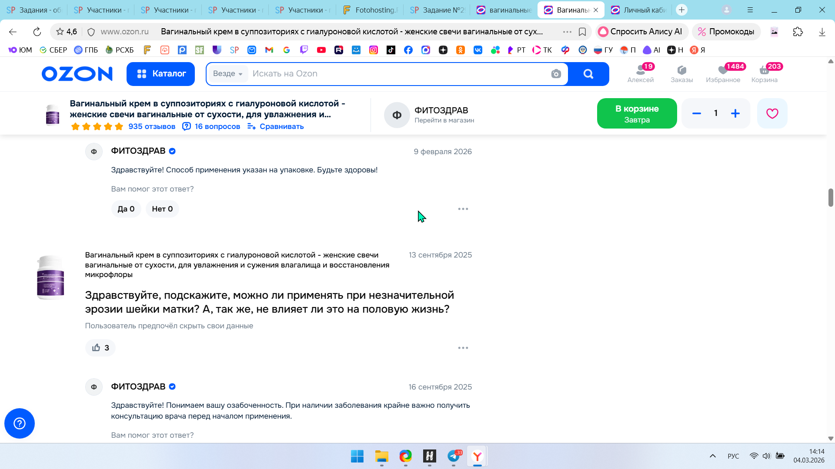Vote Нет on first ФИТОЗДРАВ answer
This screenshot has width=835, height=469.
tap(162, 209)
